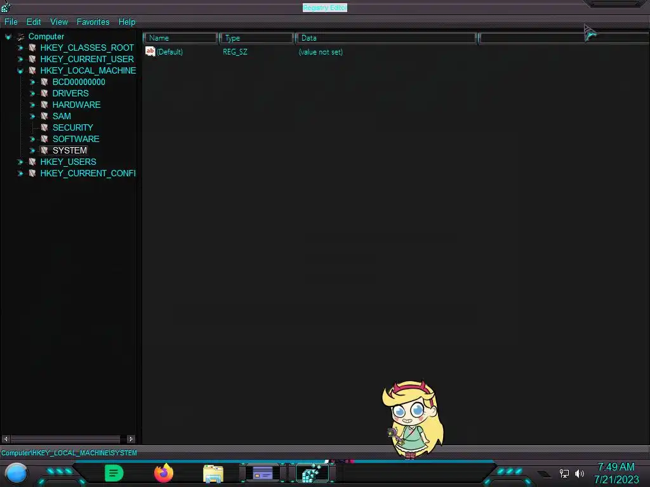650x487 pixels.
Task: Open the View menu
Action: click(59, 22)
